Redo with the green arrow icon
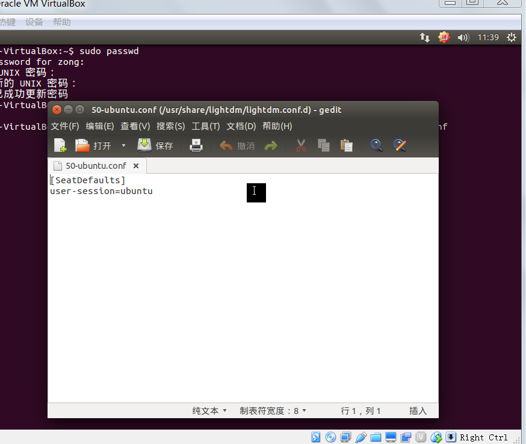The image size is (526, 444). [x=271, y=145]
